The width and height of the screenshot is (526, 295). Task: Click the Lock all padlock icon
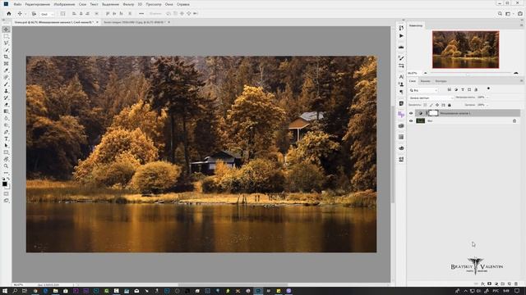(450, 105)
